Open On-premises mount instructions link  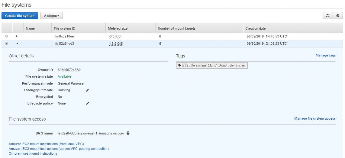click(x=33, y=153)
